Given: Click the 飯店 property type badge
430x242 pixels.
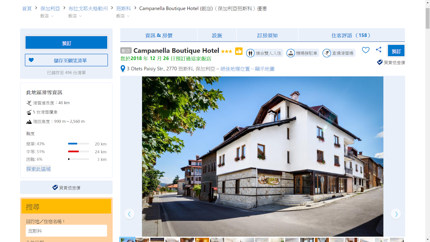Looking at the screenshot, I should (126, 51).
